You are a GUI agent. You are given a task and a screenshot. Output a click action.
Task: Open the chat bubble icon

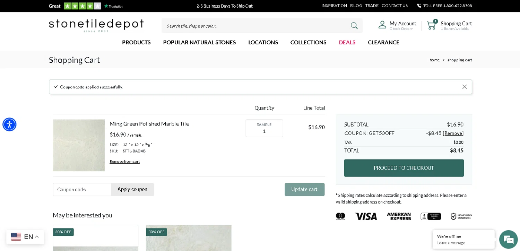click(x=508, y=239)
